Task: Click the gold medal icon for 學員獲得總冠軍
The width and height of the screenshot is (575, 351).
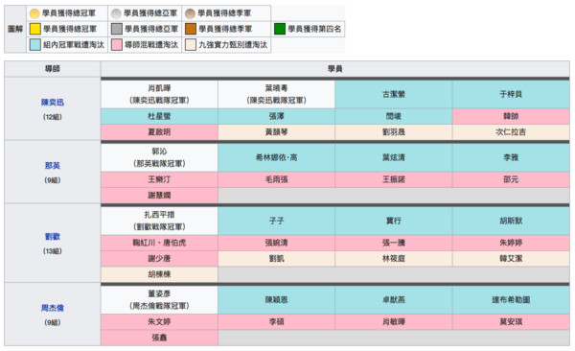Action: click(34, 13)
